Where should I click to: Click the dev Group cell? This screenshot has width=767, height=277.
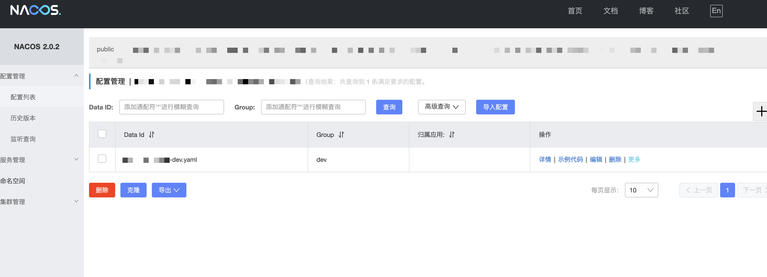tap(358, 160)
